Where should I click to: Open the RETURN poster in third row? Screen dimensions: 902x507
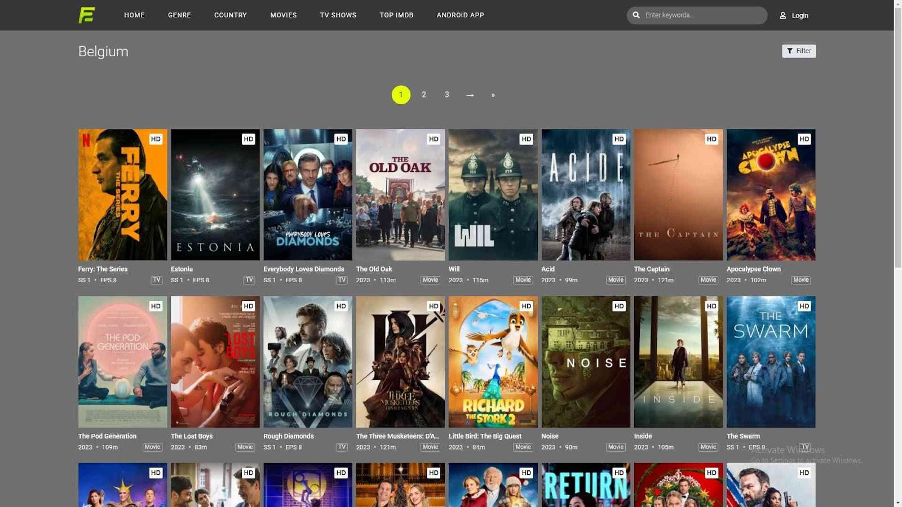586,485
